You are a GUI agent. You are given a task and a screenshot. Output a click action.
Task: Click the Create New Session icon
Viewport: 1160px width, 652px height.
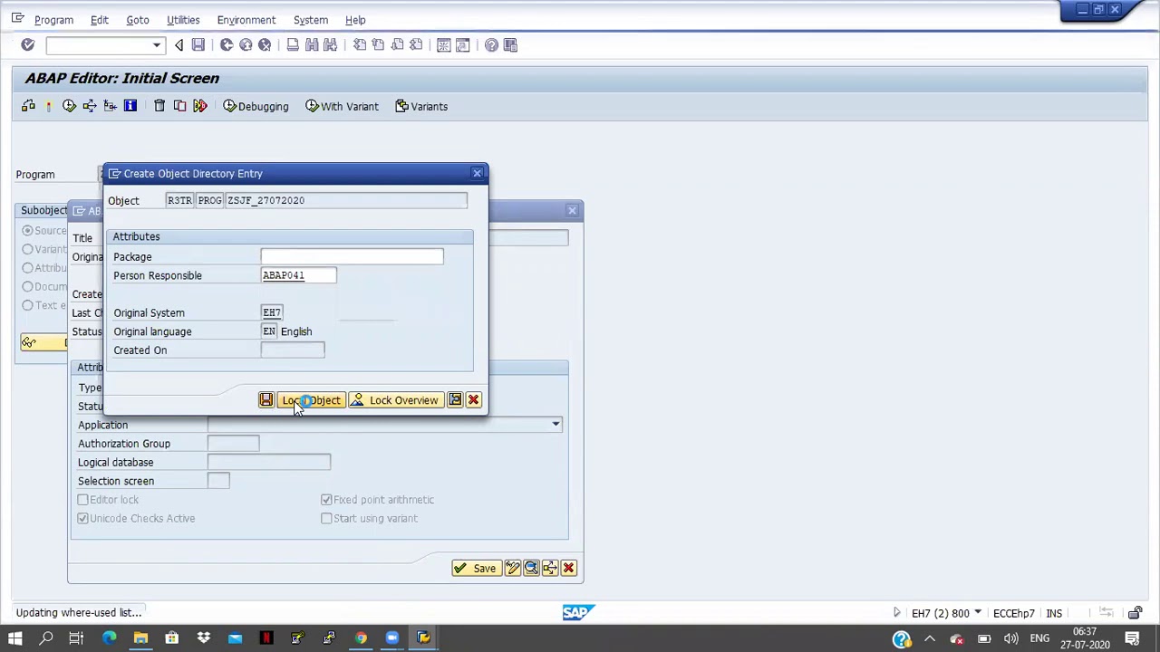click(x=444, y=45)
